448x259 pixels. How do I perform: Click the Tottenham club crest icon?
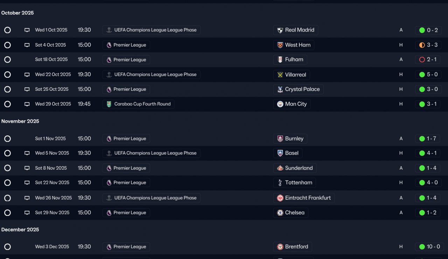pyautogui.click(x=280, y=183)
